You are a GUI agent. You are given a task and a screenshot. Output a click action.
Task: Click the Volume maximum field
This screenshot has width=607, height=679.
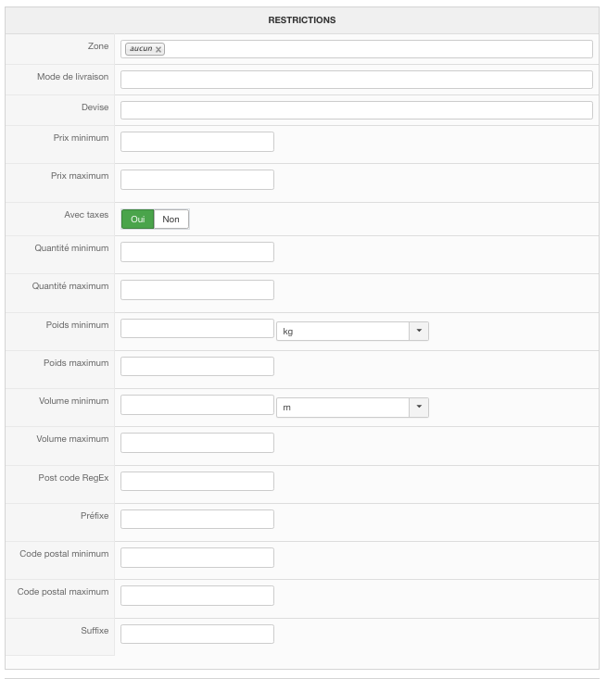[x=197, y=443]
